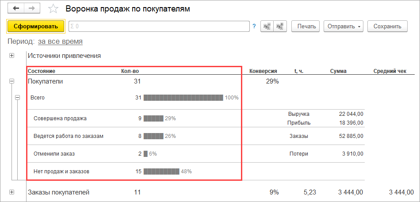Collapse the Покупатели group

11,81
